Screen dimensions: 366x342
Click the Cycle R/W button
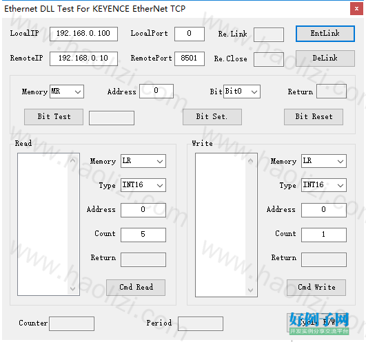point(316,323)
